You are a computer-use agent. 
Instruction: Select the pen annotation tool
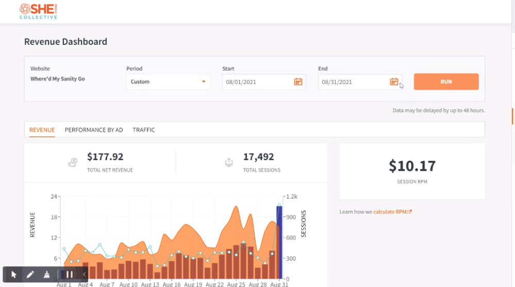click(x=30, y=275)
